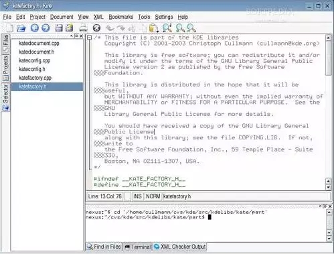The image size is (334, 254).
Task: Click the Undo toolbar arrow
Action: tap(110, 28)
